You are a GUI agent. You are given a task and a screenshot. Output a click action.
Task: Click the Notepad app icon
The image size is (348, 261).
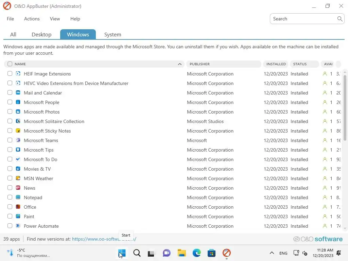(18, 197)
